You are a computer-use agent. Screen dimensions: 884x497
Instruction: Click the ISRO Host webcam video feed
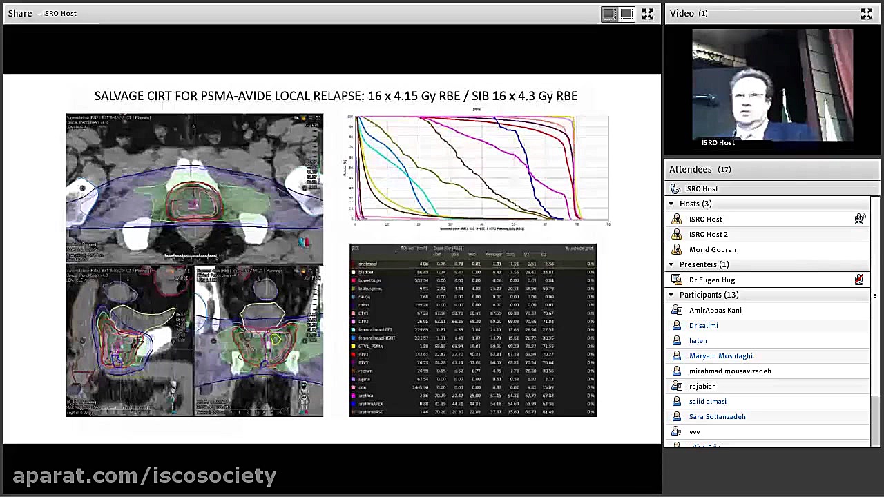click(x=772, y=84)
